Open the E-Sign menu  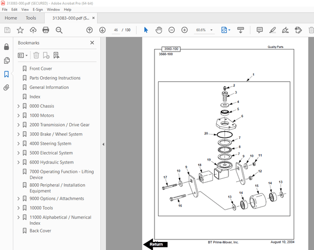[x=38, y=10]
